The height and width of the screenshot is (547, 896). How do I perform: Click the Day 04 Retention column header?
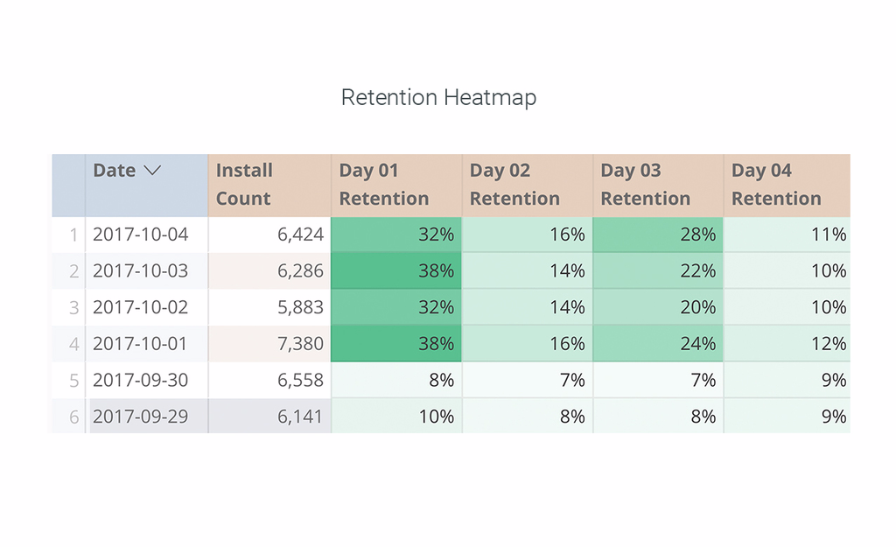[x=786, y=185]
